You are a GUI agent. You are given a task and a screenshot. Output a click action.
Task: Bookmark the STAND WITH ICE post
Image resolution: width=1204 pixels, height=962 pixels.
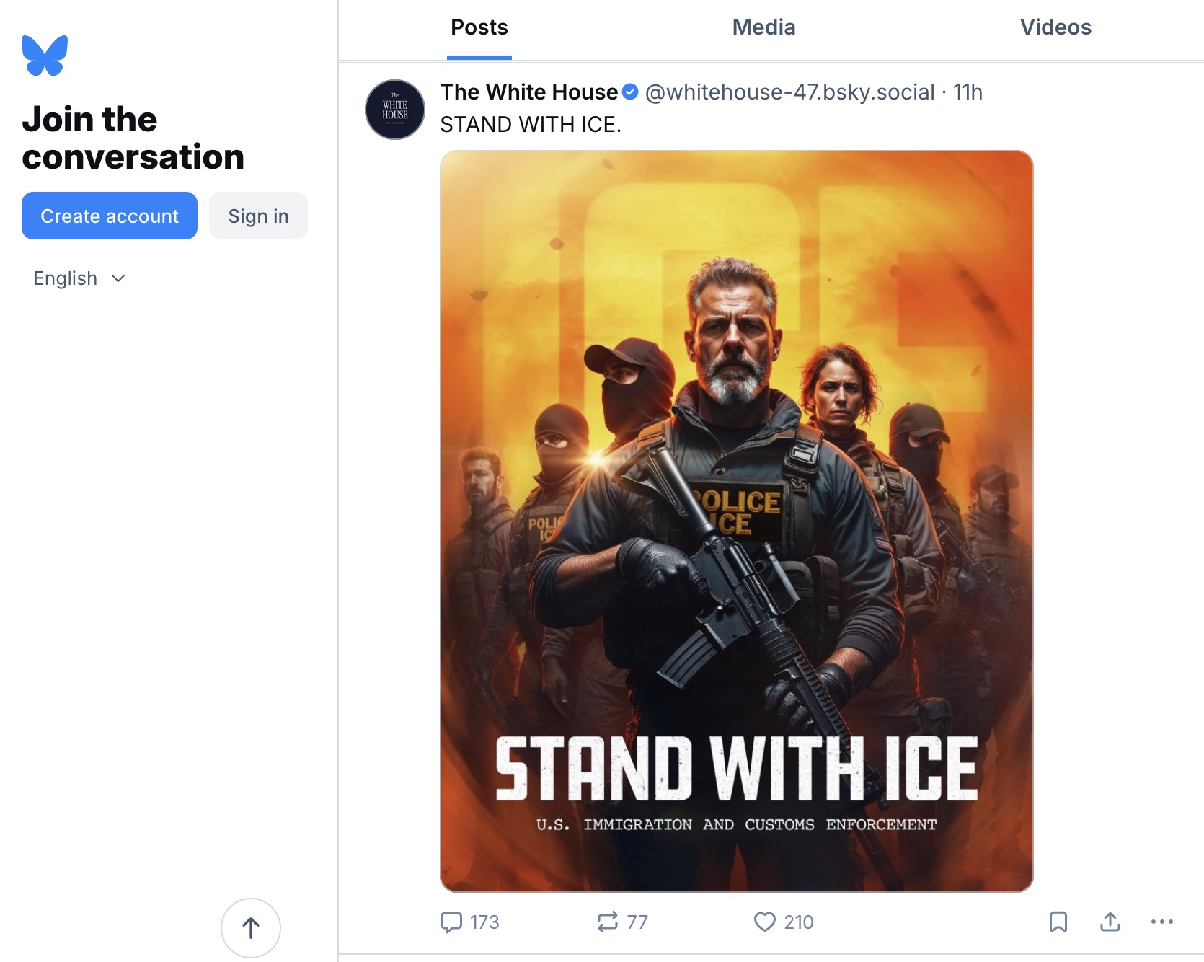pyautogui.click(x=1058, y=922)
